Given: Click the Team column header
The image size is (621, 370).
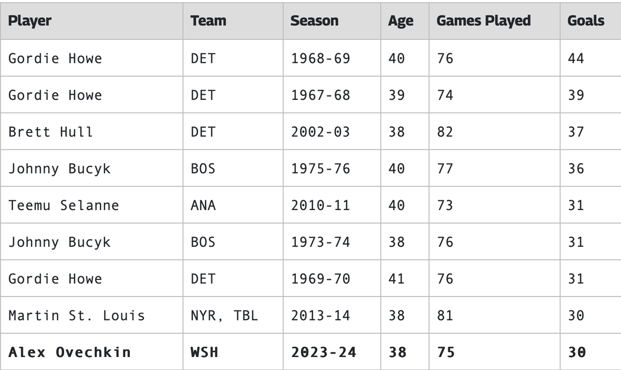Looking at the screenshot, I should tap(208, 21).
